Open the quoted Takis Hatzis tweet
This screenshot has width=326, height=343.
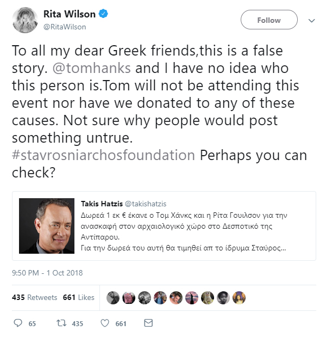tap(164, 226)
